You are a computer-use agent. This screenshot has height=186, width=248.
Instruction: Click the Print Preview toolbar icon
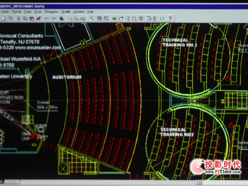[x=10, y=18]
